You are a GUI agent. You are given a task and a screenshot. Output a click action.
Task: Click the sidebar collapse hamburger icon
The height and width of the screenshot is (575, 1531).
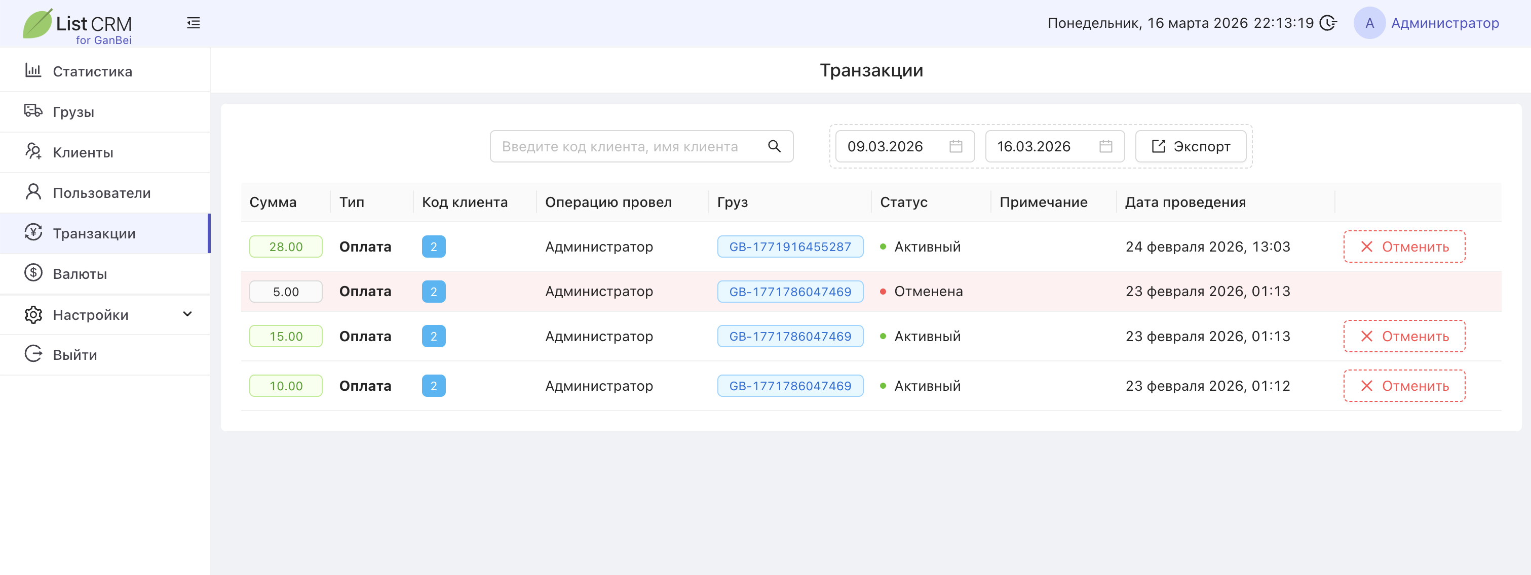click(x=193, y=23)
